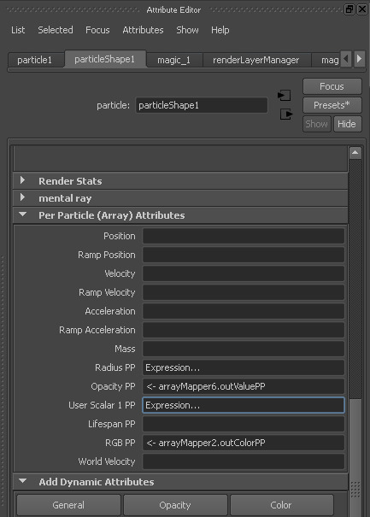Click the tab scroll left arrow
Image resolution: width=370 pixels, height=517 pixels.
point(345,59)
